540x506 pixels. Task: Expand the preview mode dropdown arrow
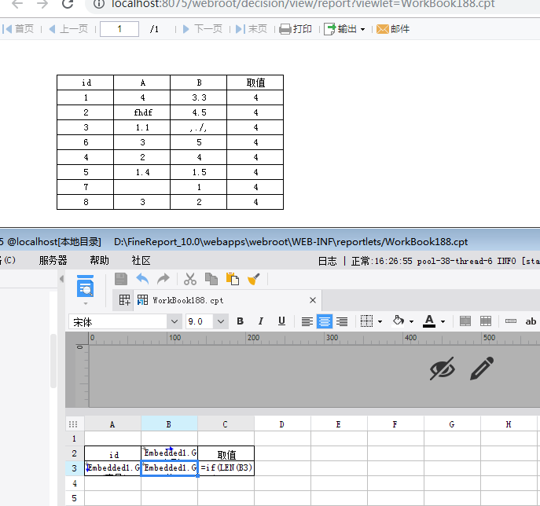click(86, 303)
